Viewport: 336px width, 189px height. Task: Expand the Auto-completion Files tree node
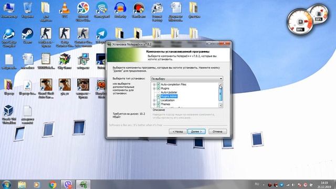pos(154,85)
